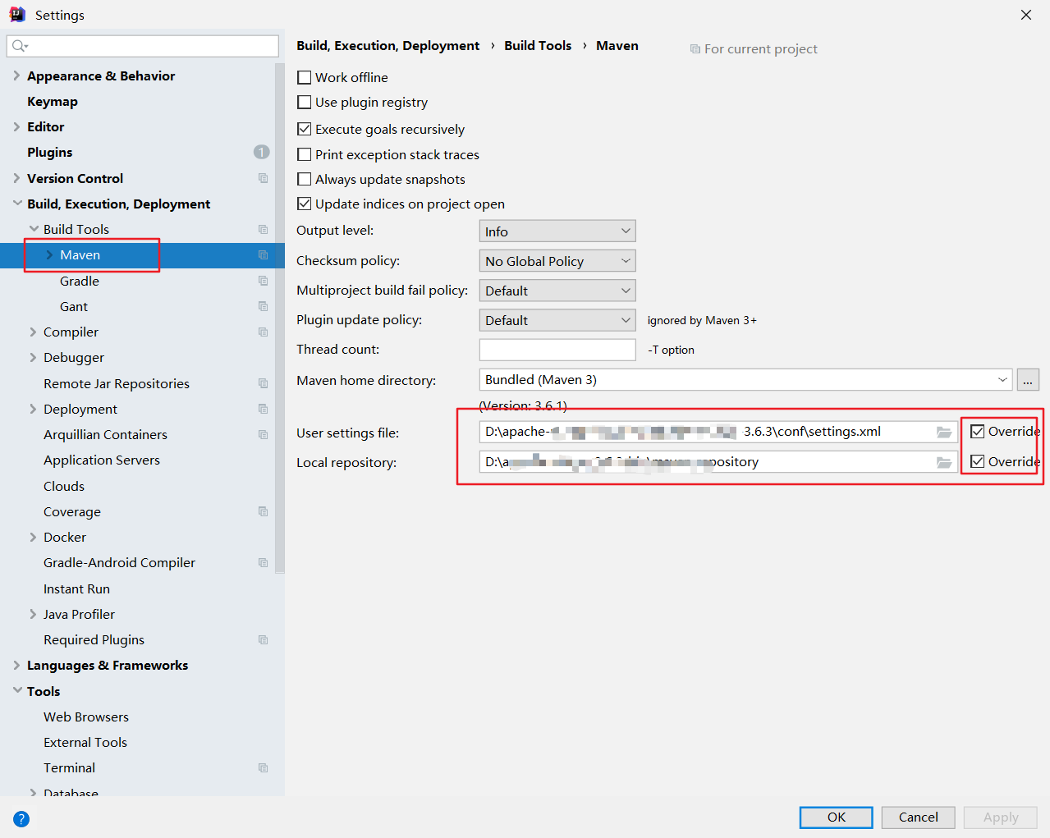Uncheck Override for User settings file

(x=977, y=432)
